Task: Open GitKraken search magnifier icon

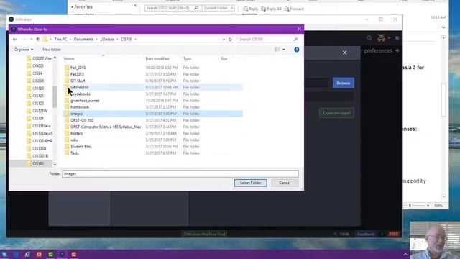Action: click(369, 38)
